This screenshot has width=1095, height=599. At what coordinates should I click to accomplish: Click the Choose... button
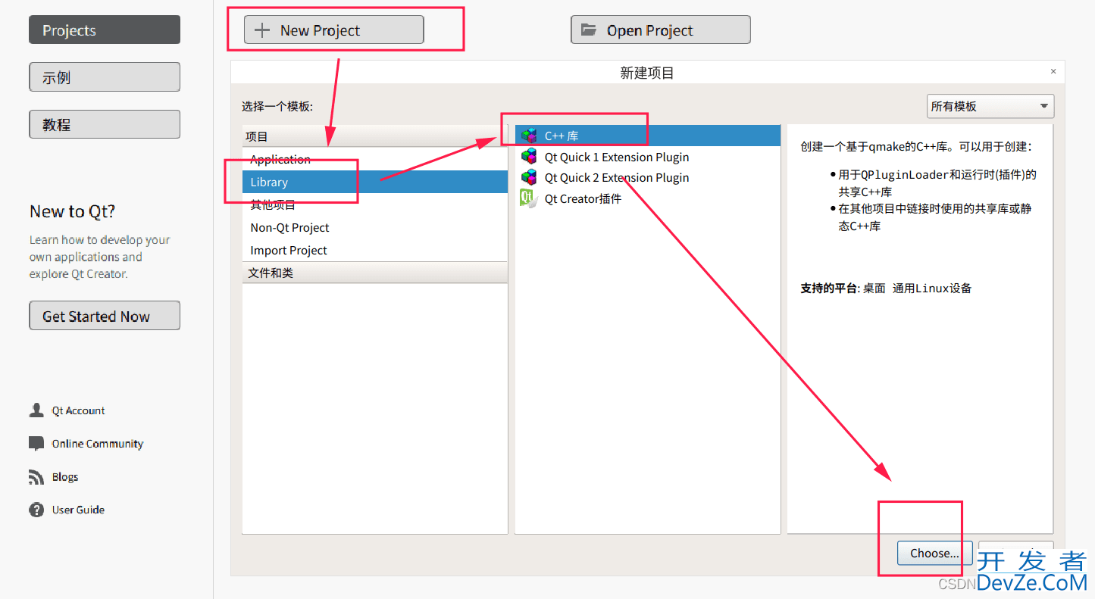coord(934,553)
